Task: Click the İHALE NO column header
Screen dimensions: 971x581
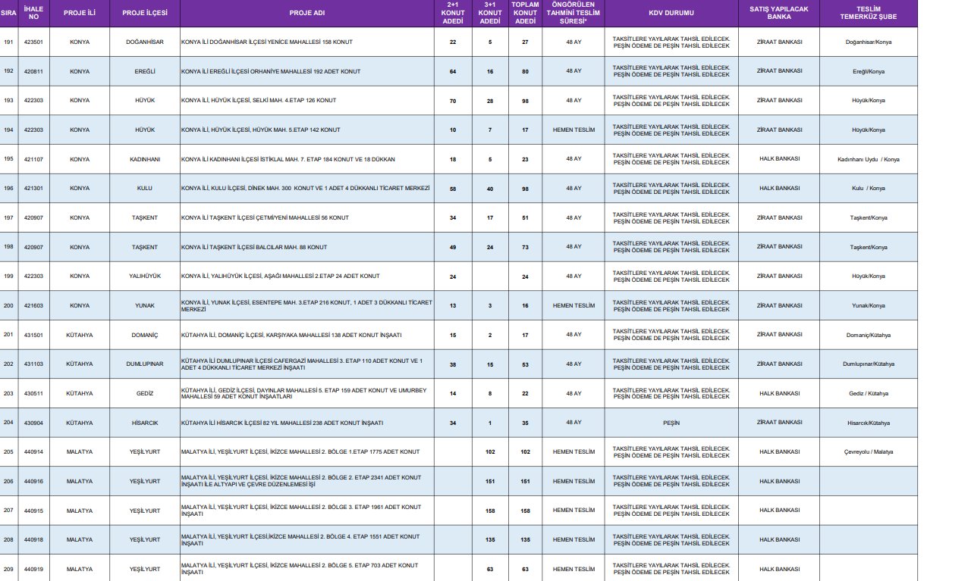Action: point(33,13)
